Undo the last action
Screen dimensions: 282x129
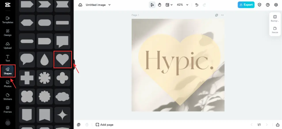pos(197,5)
